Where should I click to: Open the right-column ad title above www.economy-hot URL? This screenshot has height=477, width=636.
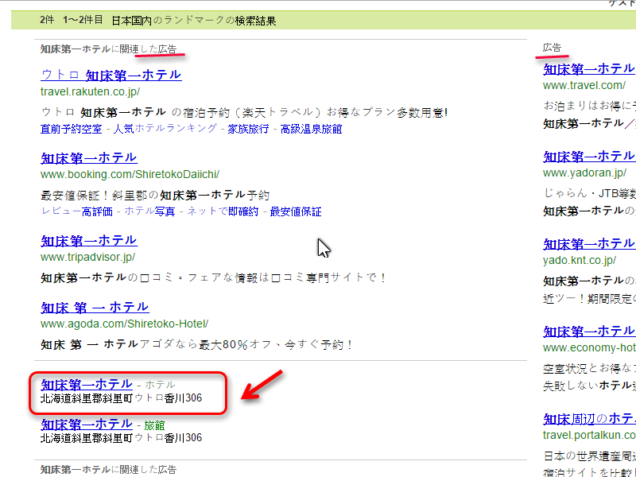tap(589, 332)
